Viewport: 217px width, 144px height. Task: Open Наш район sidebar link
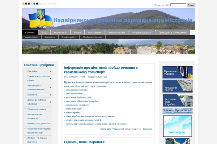[x=33, y=71]
